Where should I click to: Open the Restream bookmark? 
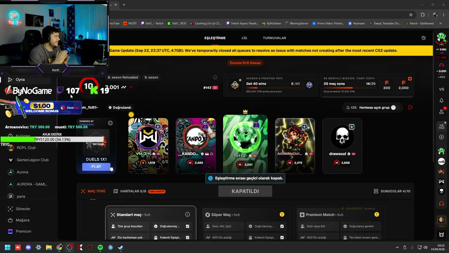click(x=357, y=24)
